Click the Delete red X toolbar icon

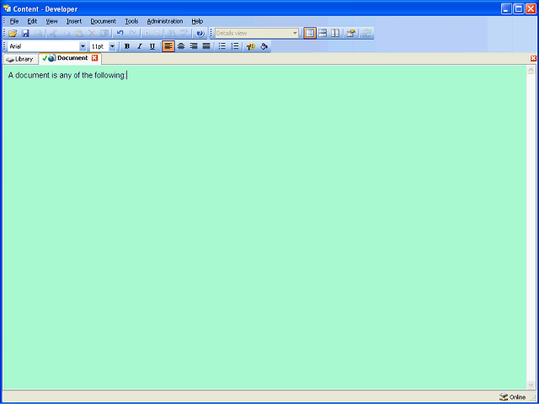pos(92,34)
